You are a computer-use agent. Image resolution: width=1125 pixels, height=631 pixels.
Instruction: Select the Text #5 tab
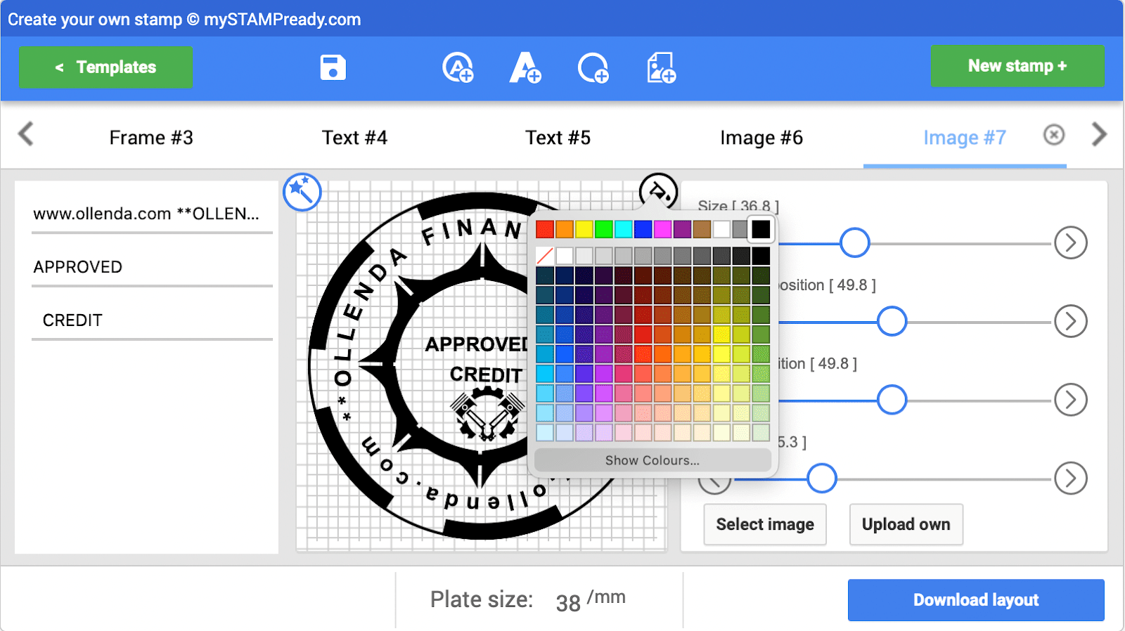558,138
